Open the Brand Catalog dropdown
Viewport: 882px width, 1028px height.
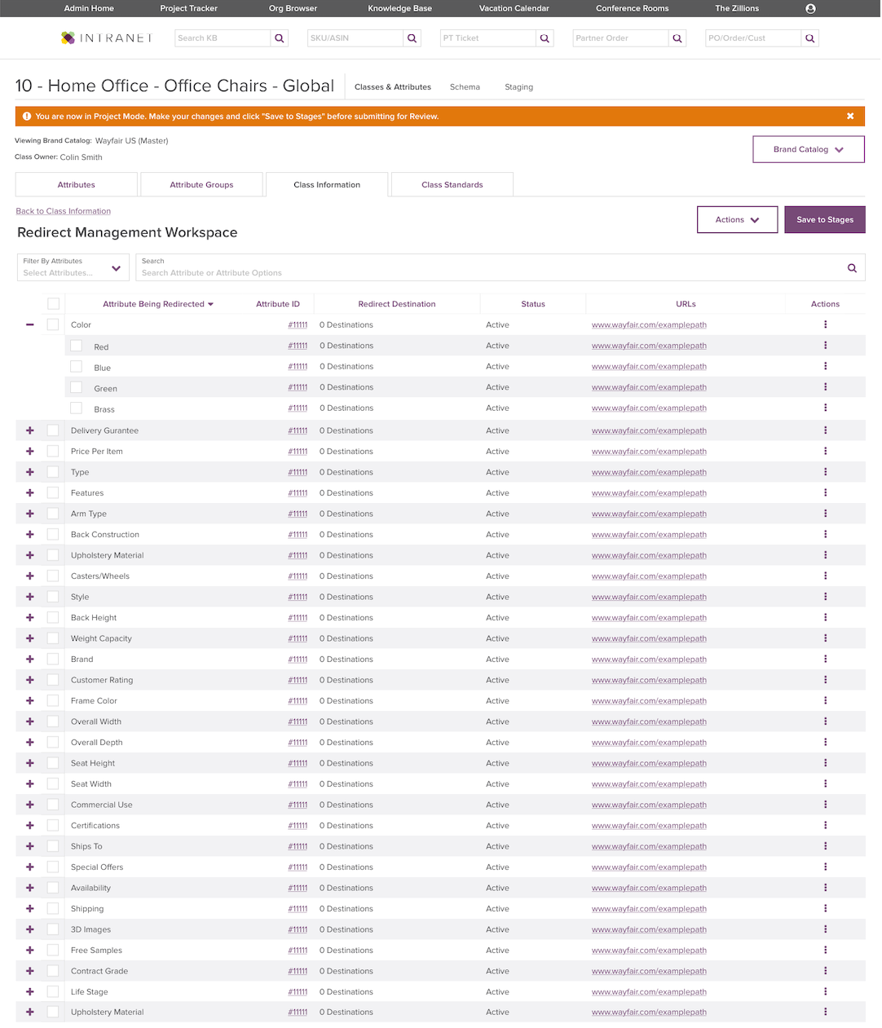(808, 149)
